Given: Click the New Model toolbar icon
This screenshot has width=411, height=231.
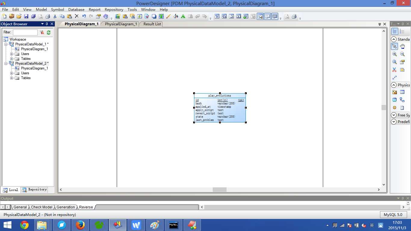Looking at the screenshot, I should coord(4,16).
